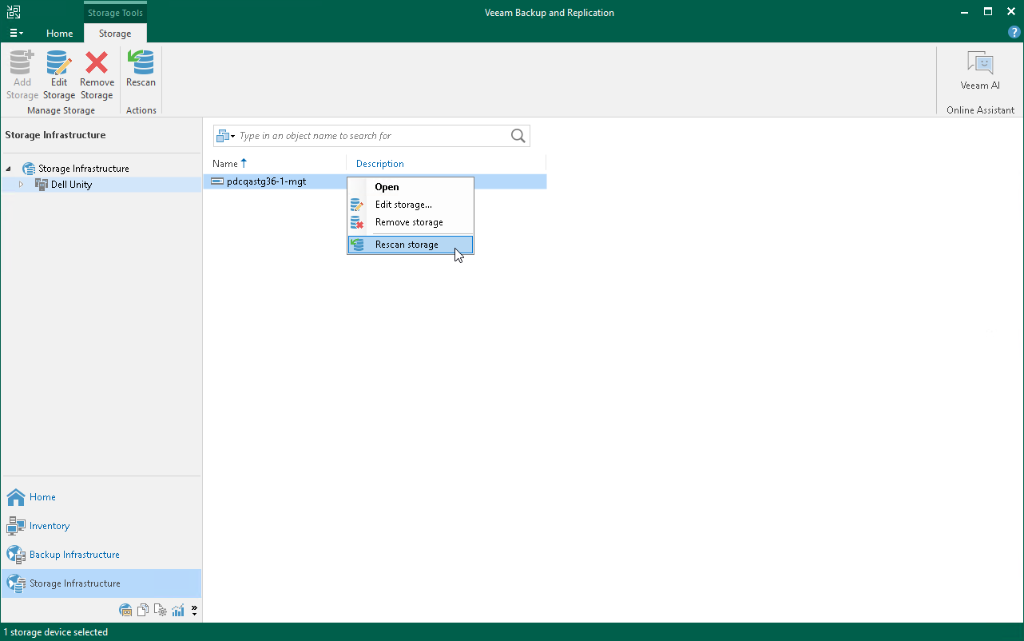Click the file with gear view icon
The height and width of the screenshot is (641, 1024).
pyautogui.click(x=161, y=611)
